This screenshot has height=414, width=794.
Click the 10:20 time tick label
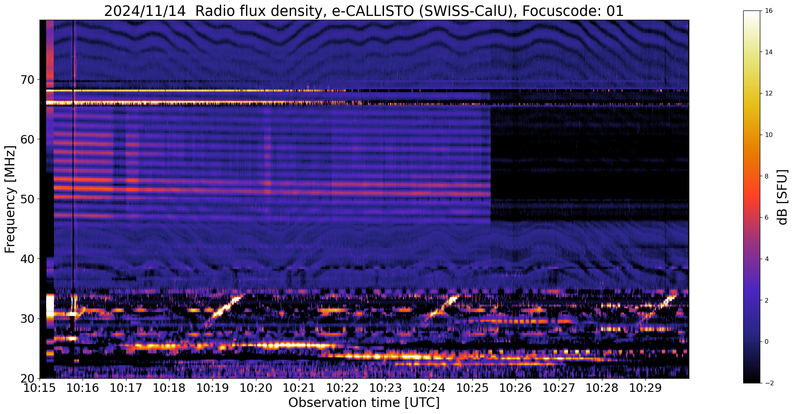[x=256, y=388]
